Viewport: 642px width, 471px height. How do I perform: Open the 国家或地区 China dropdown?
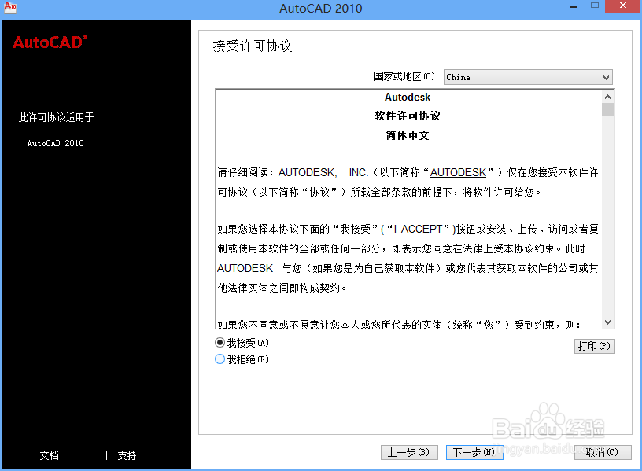pos(528,77)
